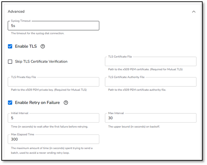Click the Enable TLS label text

coord(26,46)
